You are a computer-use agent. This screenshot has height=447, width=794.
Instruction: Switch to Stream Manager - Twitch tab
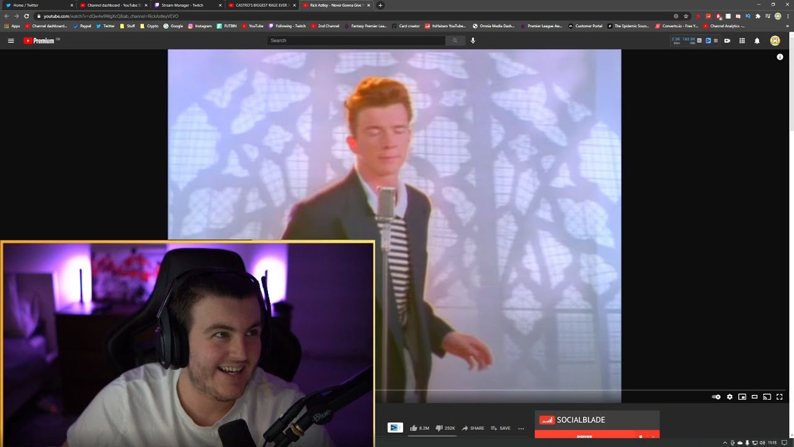187,5
